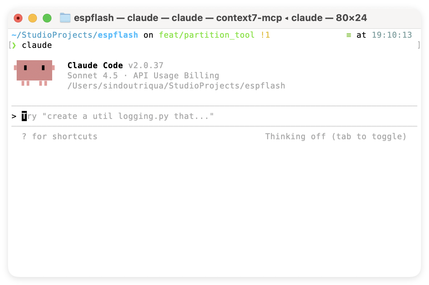Click the folder icon in the title bar
This screenshot has height=285, width=429.
tap(65, 18)
